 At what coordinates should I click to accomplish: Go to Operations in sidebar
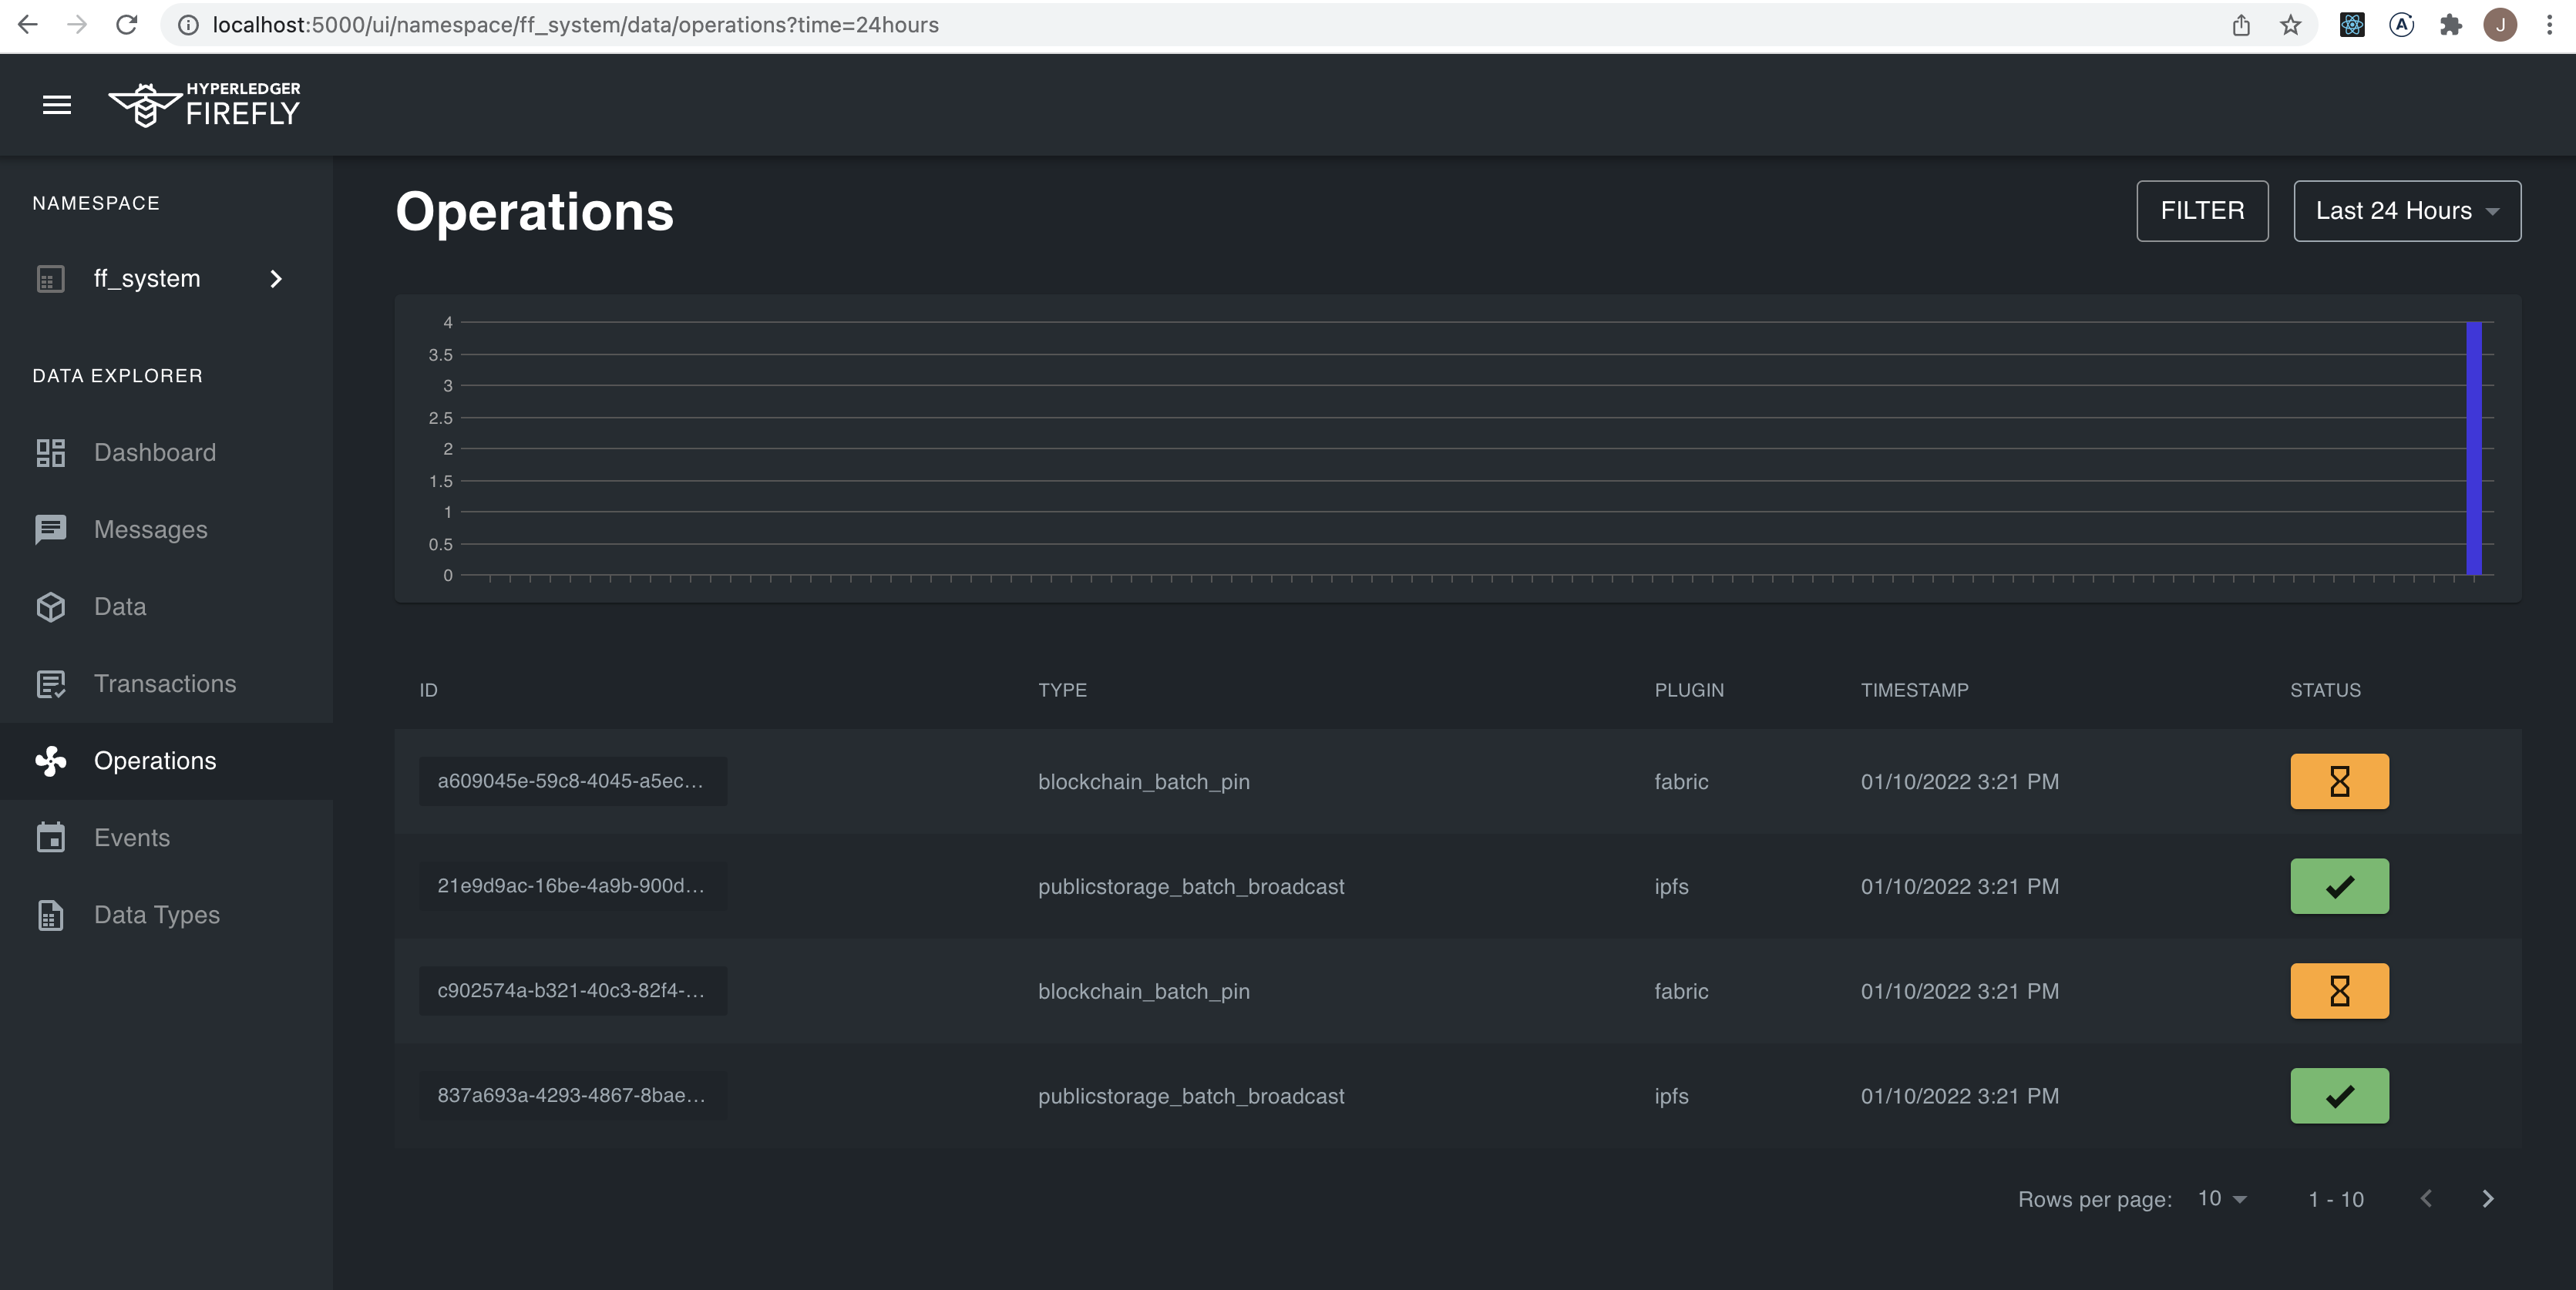pos(155,761)
